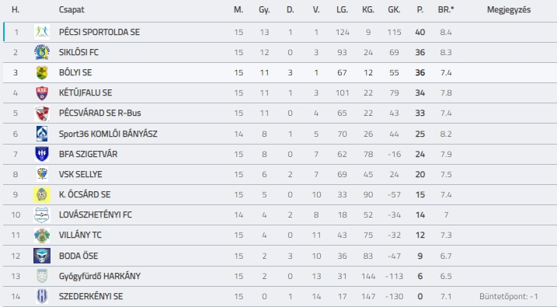The width and height of the screenshot is (557, 307).
Task: Open the BÓLYI SE club badge
Action: coord(42,72)
